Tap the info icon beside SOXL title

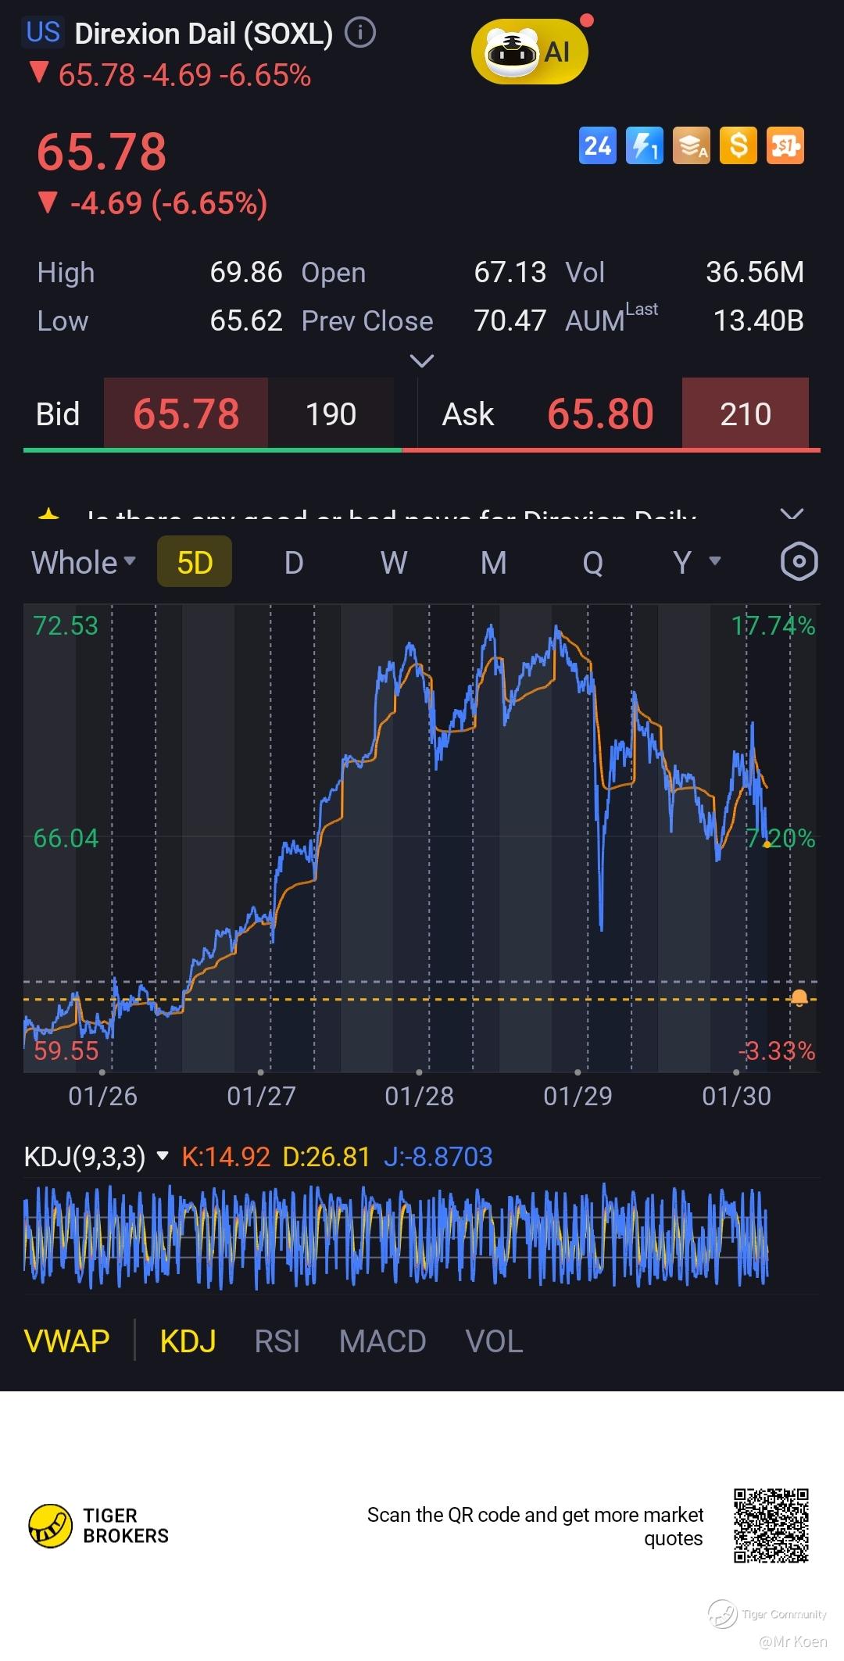click(x=359, y=33)
